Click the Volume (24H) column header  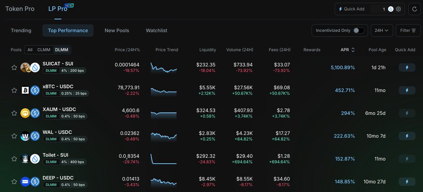pyautogui.click(x=240, y=50)
